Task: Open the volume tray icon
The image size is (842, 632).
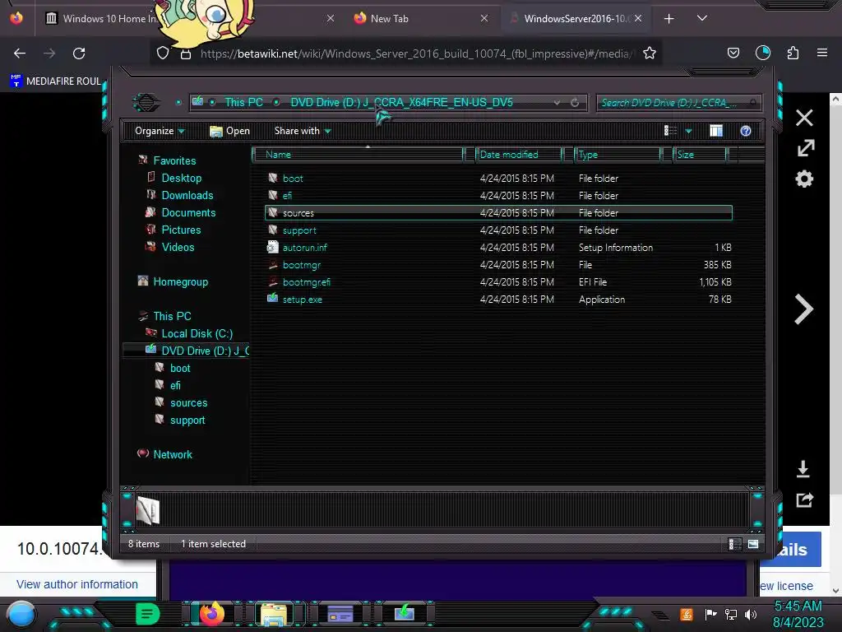Action: (751, 614)
